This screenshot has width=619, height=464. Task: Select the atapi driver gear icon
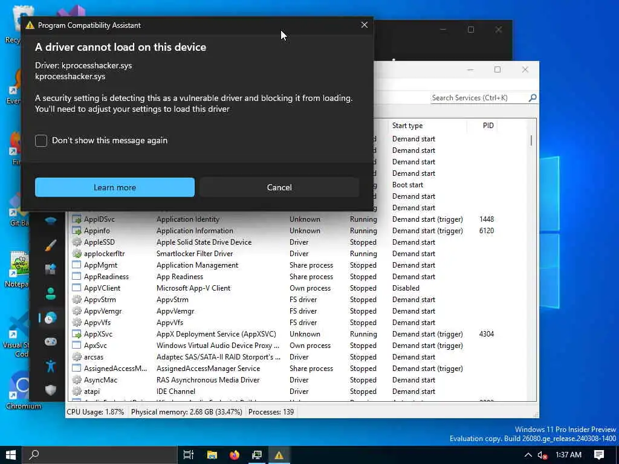pyautogui.click(x=77, y=391)
